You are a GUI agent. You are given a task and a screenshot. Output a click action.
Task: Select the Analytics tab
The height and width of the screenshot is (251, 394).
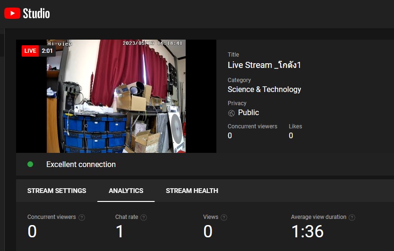126,191
